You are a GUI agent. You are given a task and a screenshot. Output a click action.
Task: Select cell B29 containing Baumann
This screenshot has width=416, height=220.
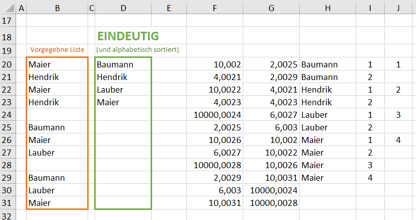coord(57,178)
